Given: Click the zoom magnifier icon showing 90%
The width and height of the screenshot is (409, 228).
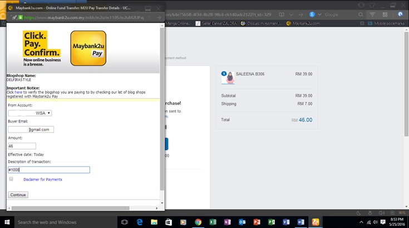Looking at the screenshot, I should pos(392,213).
